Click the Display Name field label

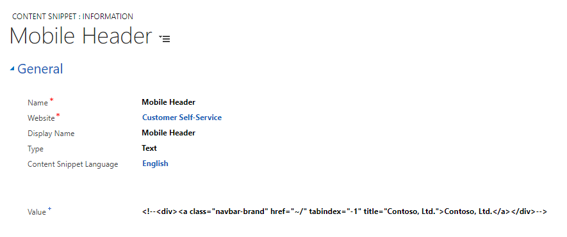click(51, 134)
